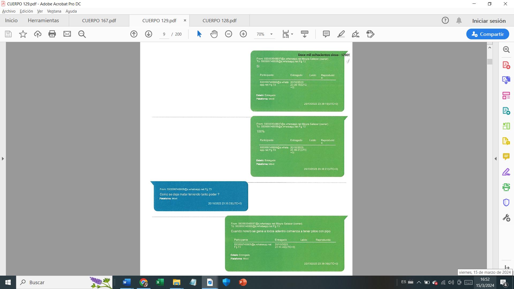
Task: Open File Explorer from the taskbar
Action: [176, 282]
